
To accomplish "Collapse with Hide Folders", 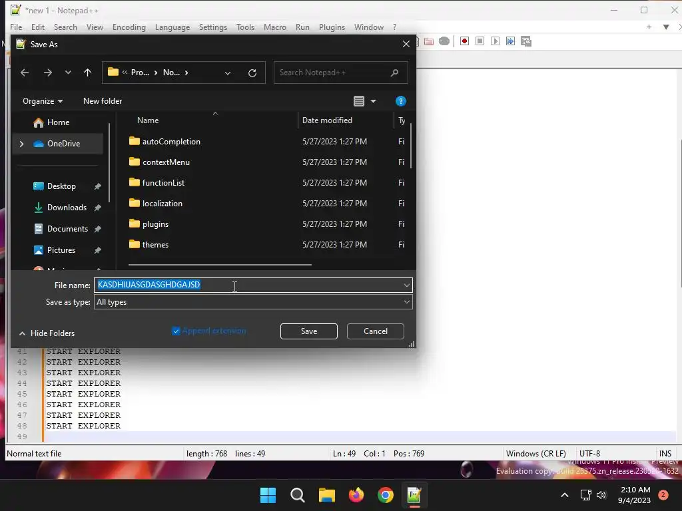I will (x=47, y=333).
